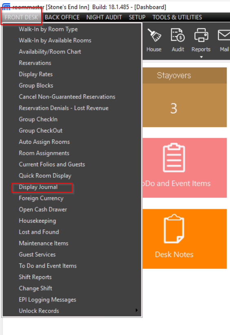
Task: Open the TOOLS & UTILITIES menu
Action: (177, 17)
